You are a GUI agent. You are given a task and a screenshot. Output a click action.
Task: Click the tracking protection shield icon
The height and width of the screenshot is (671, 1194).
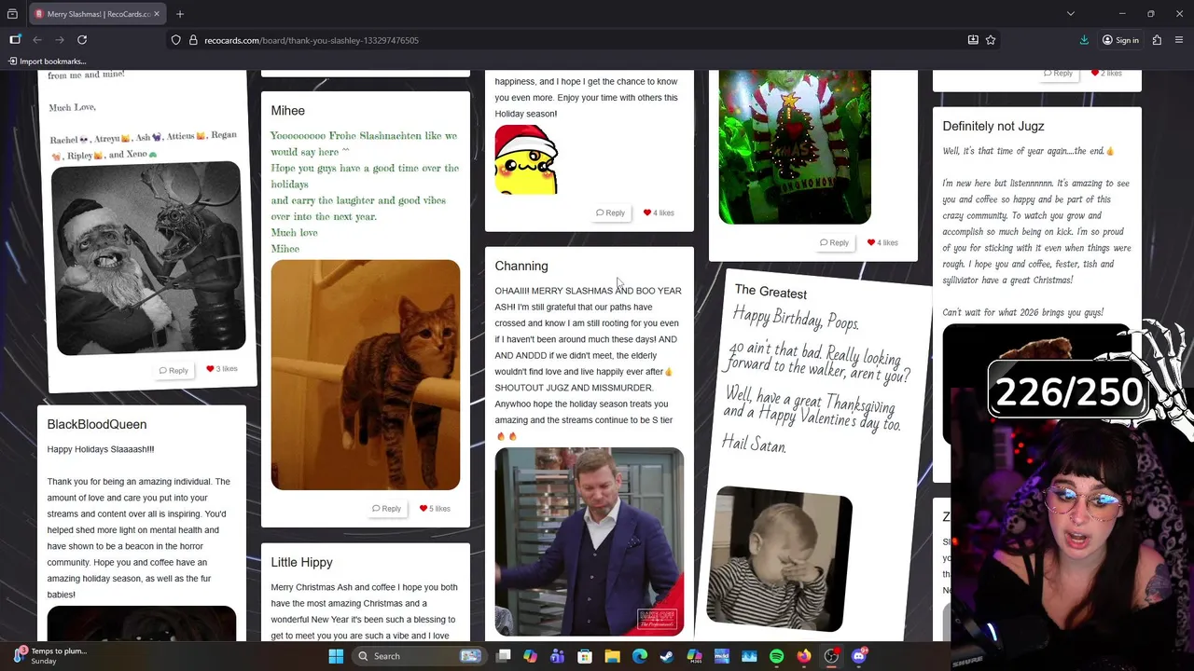click(x=175, y=40)
